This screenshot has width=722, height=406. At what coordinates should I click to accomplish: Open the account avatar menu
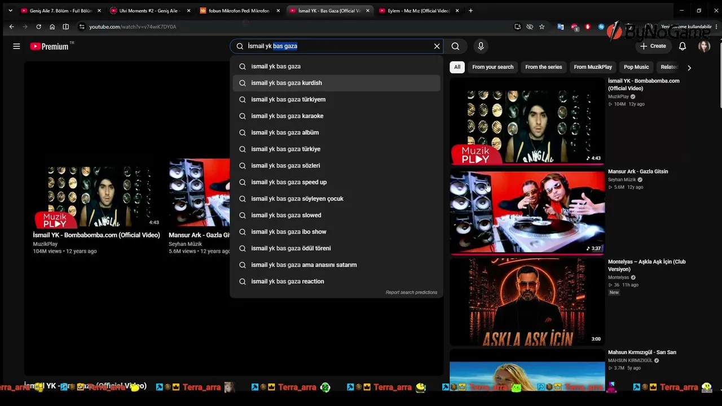coord(704,46)
